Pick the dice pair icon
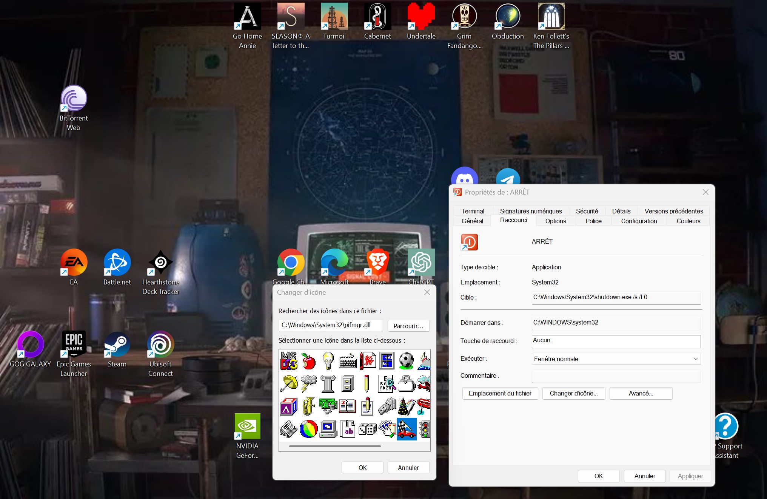 367,429
